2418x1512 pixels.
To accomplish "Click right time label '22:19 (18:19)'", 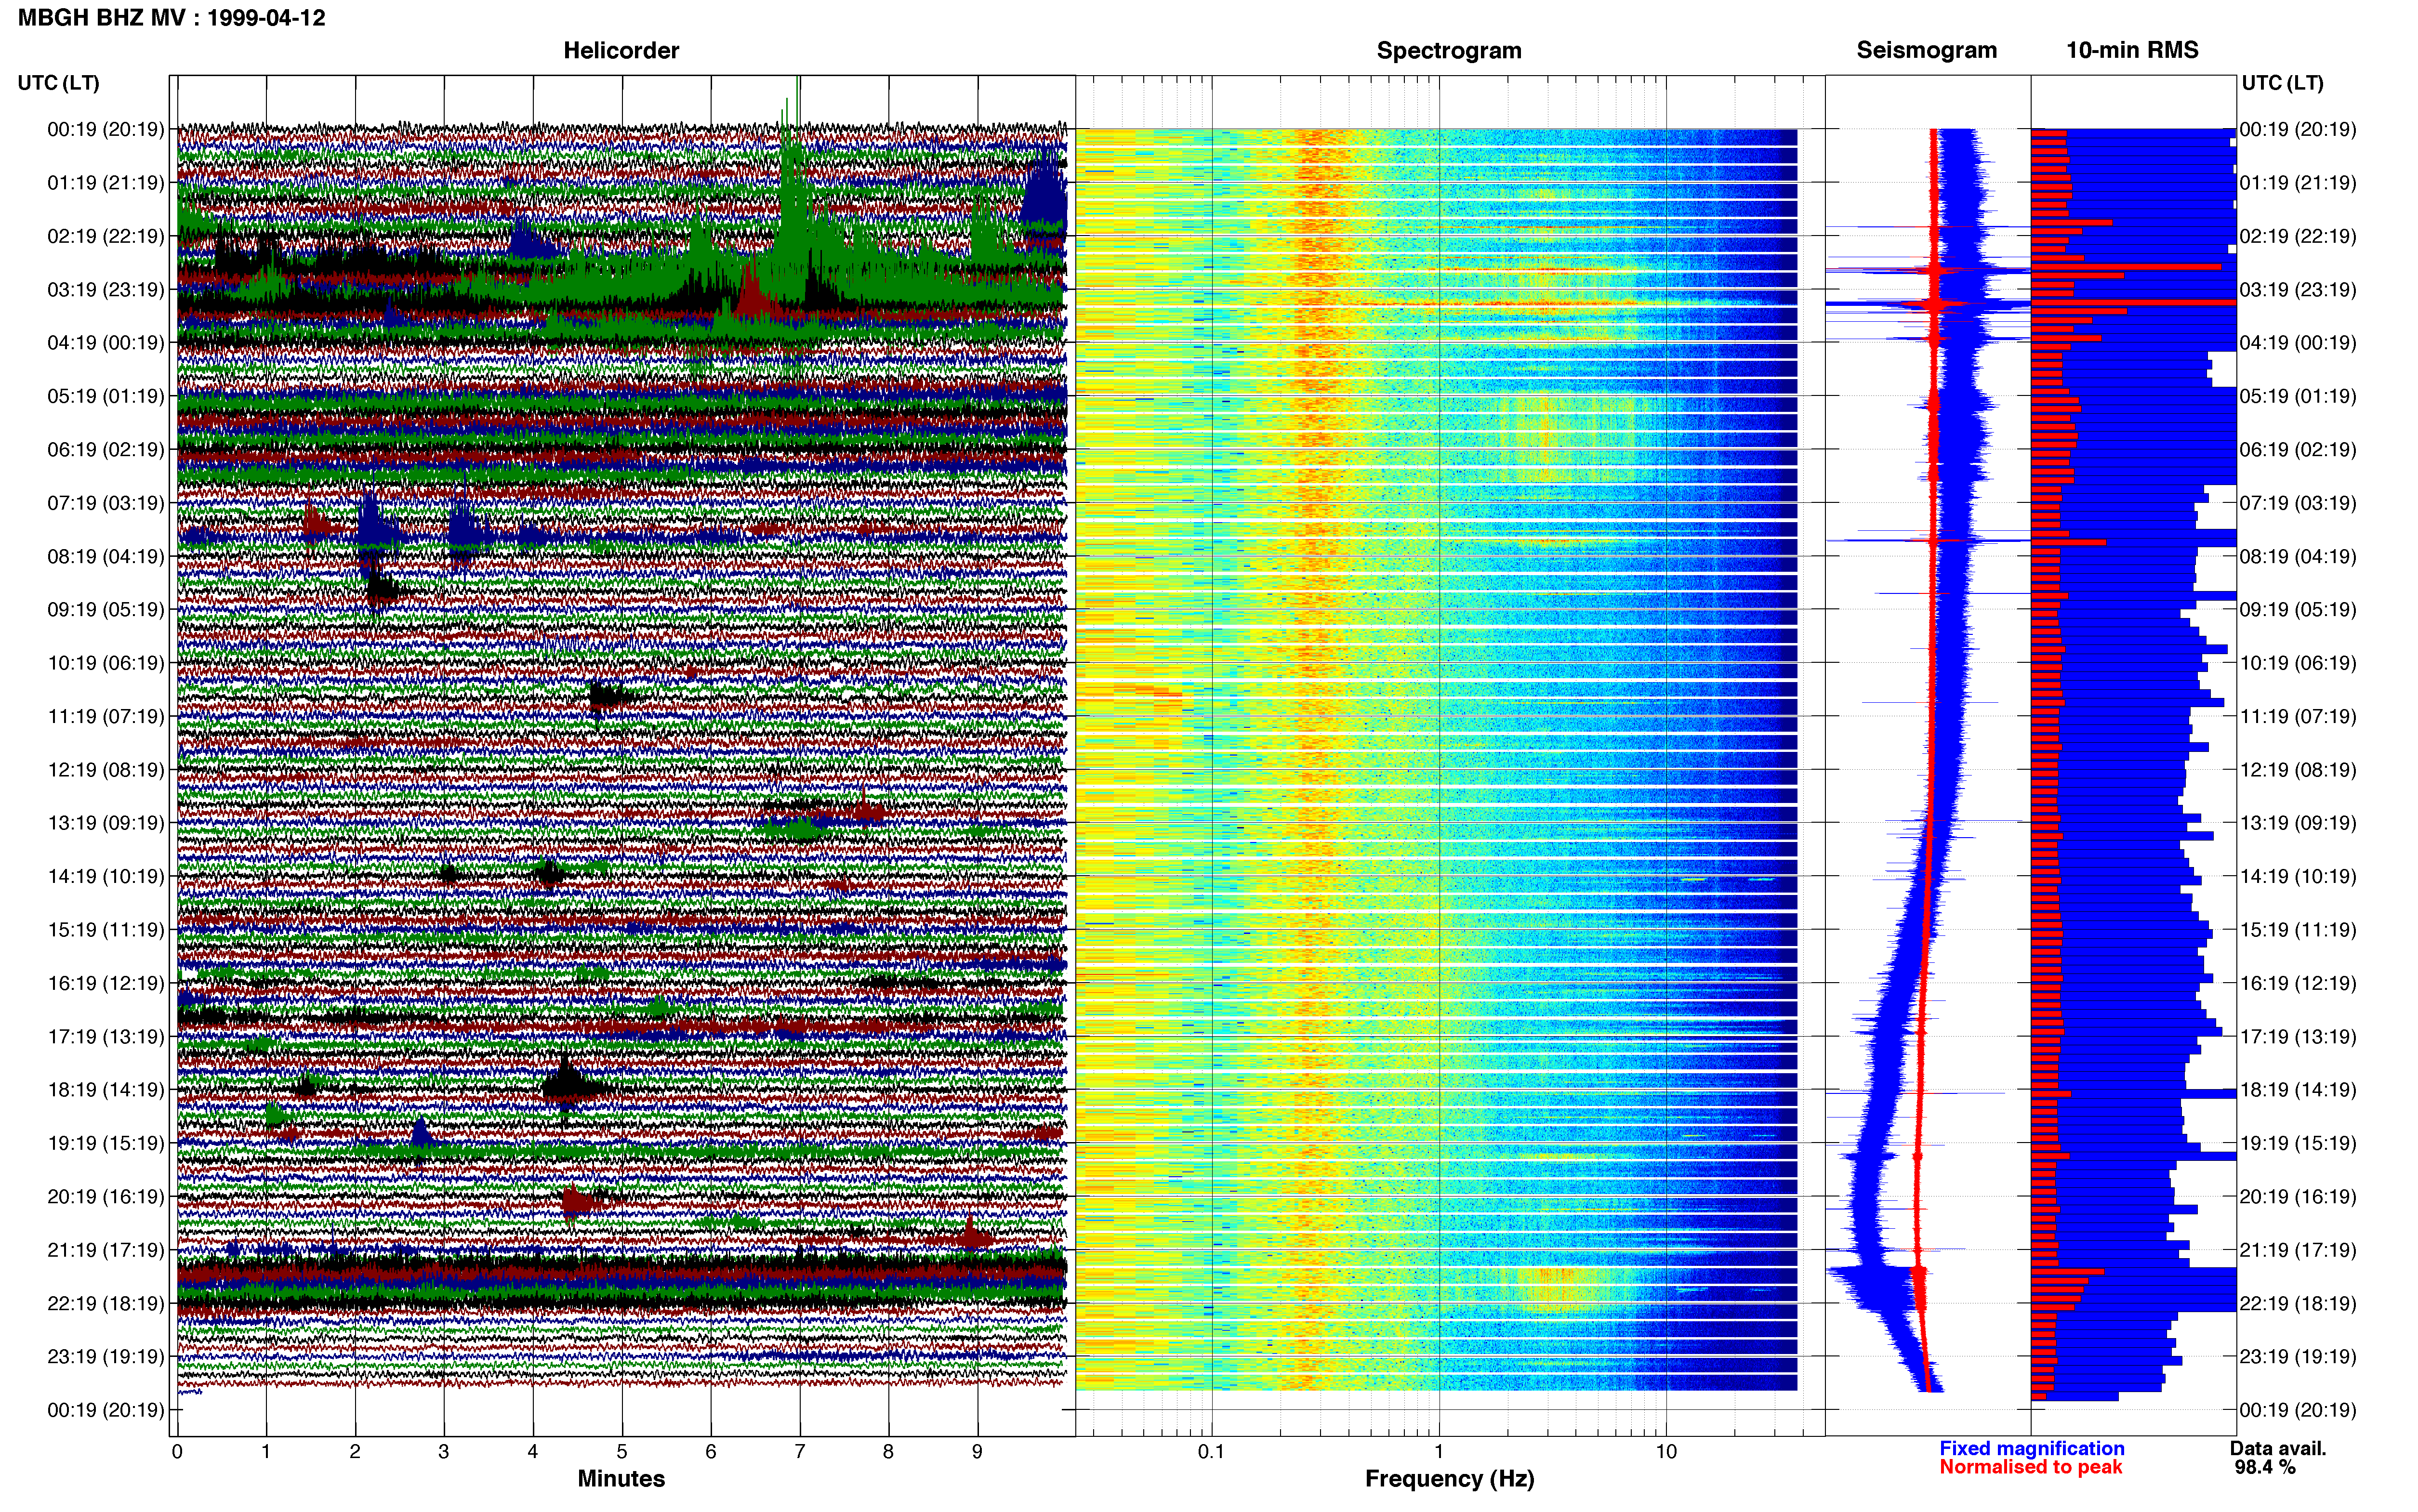I will click(x=2298, y=1303).
